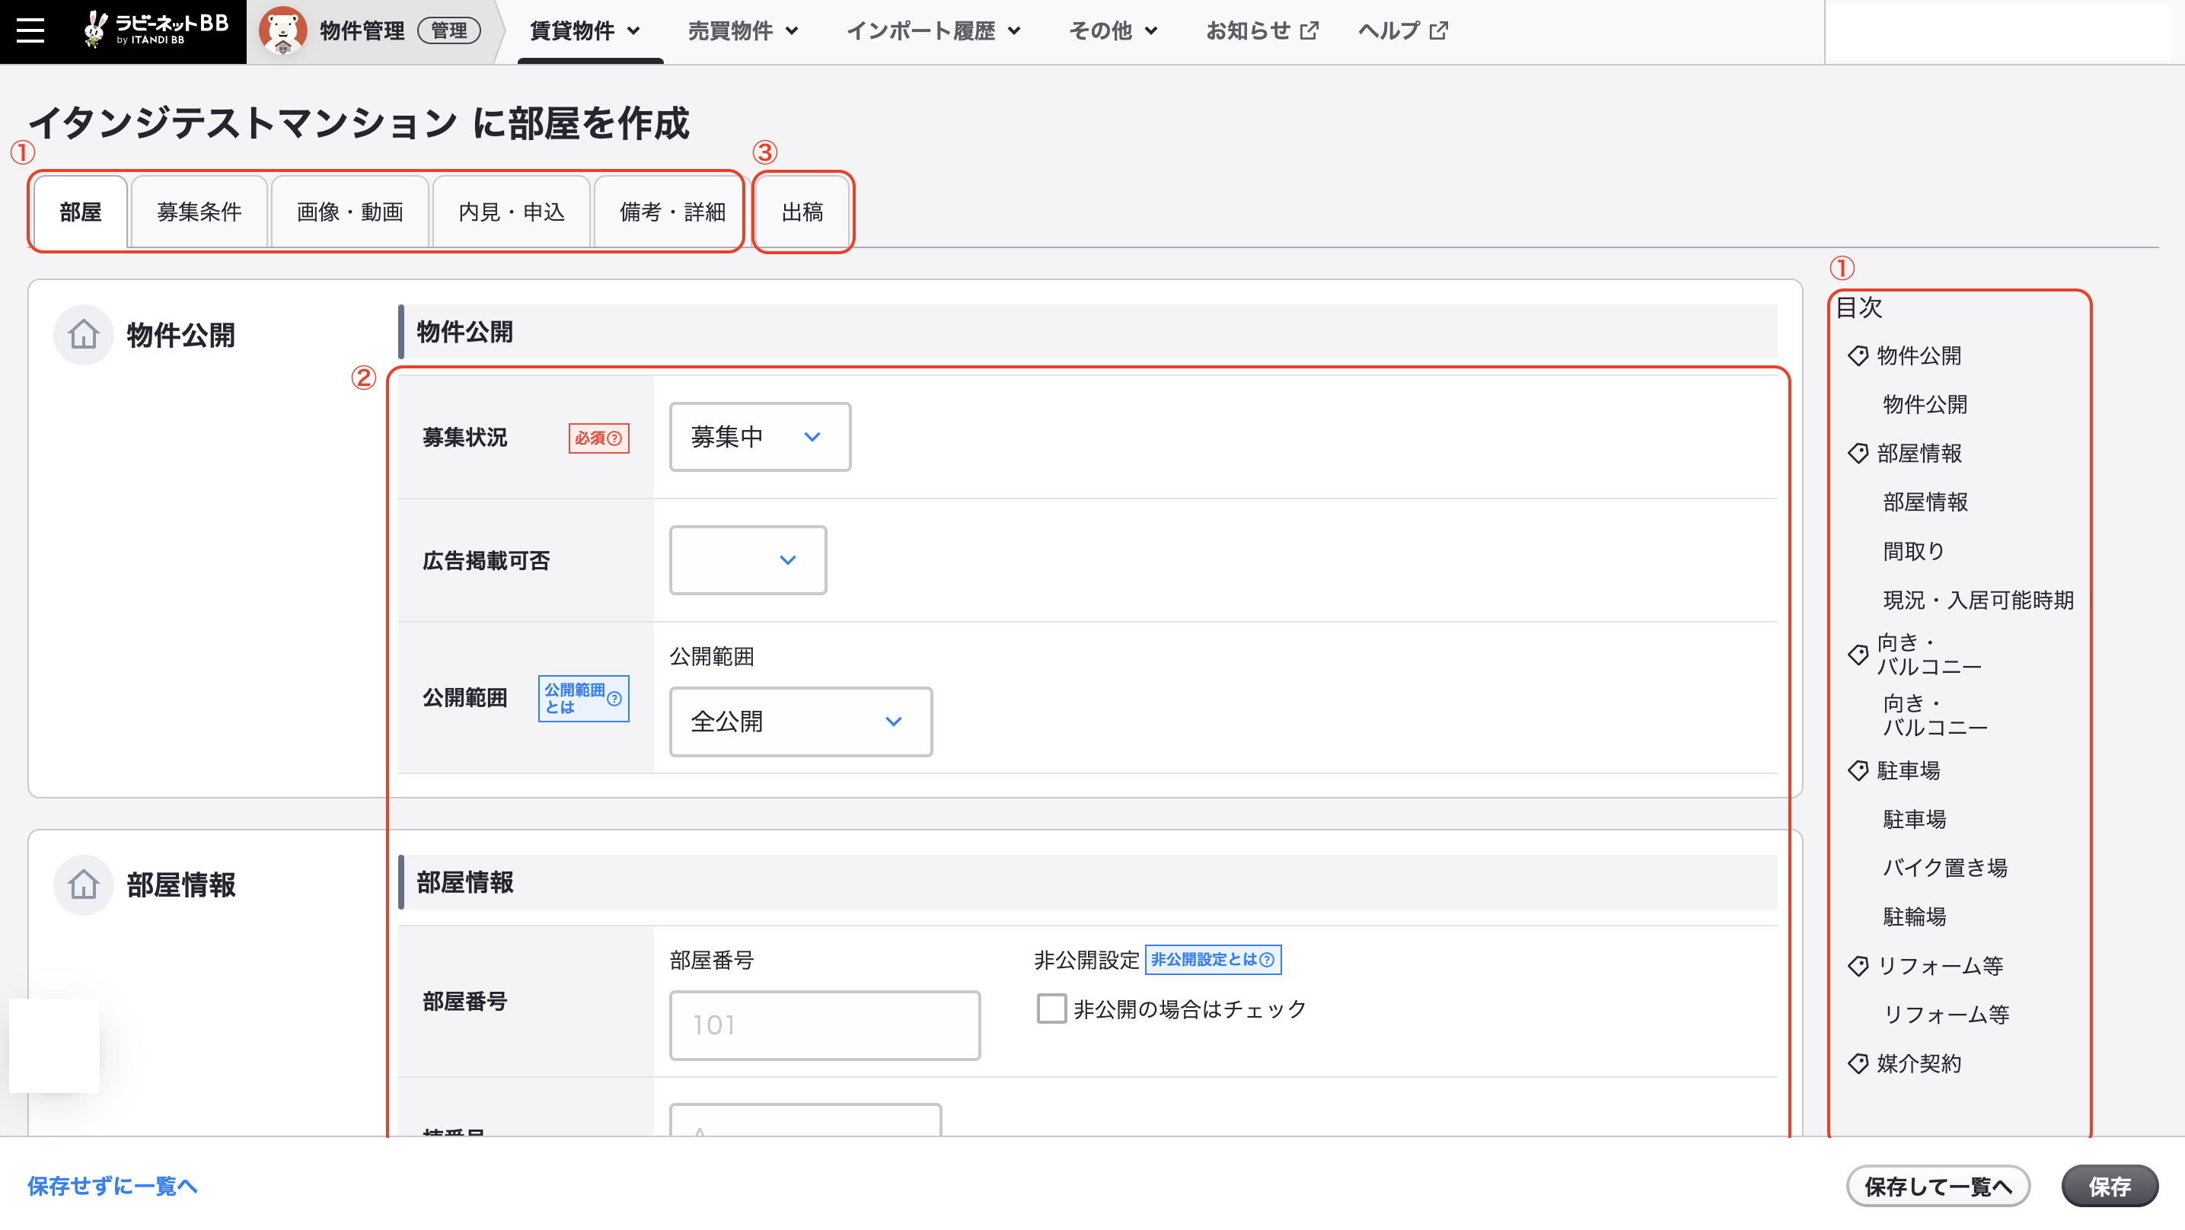Jump to 部屋情報 heading in 目次
Image resolution: width=2185 pixels, height=1230 pixels.
[1919, 453]
